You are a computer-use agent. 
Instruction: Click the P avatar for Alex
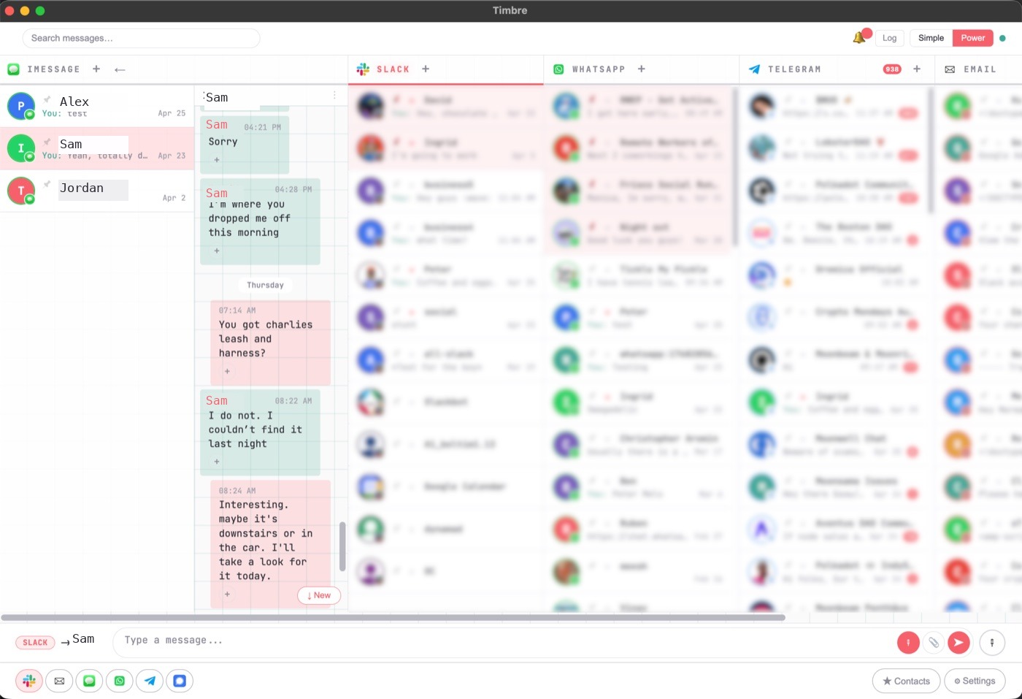(x=21, y=107)
